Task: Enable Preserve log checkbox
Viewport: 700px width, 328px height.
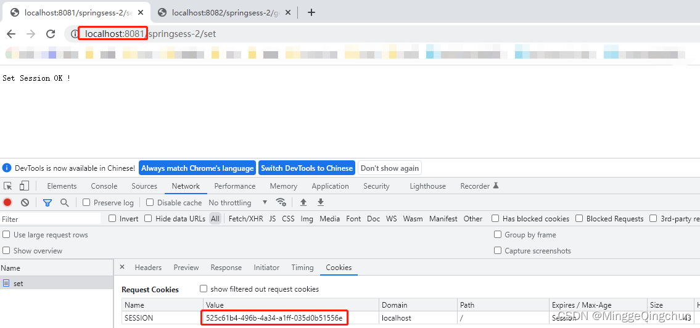Action: tap(86, 202)
